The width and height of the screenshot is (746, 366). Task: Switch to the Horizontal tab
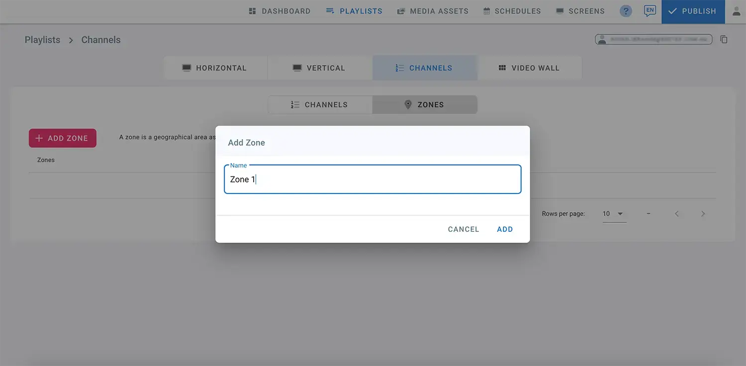point(215,68)
